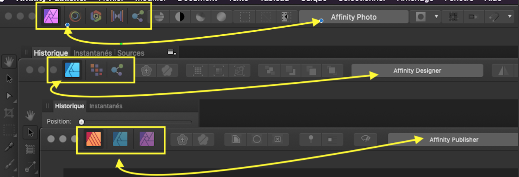The height and width of the screenshot is (177, 519).
Task: Select the purple Photo persona icon
Action: click(x=51, y=17)
